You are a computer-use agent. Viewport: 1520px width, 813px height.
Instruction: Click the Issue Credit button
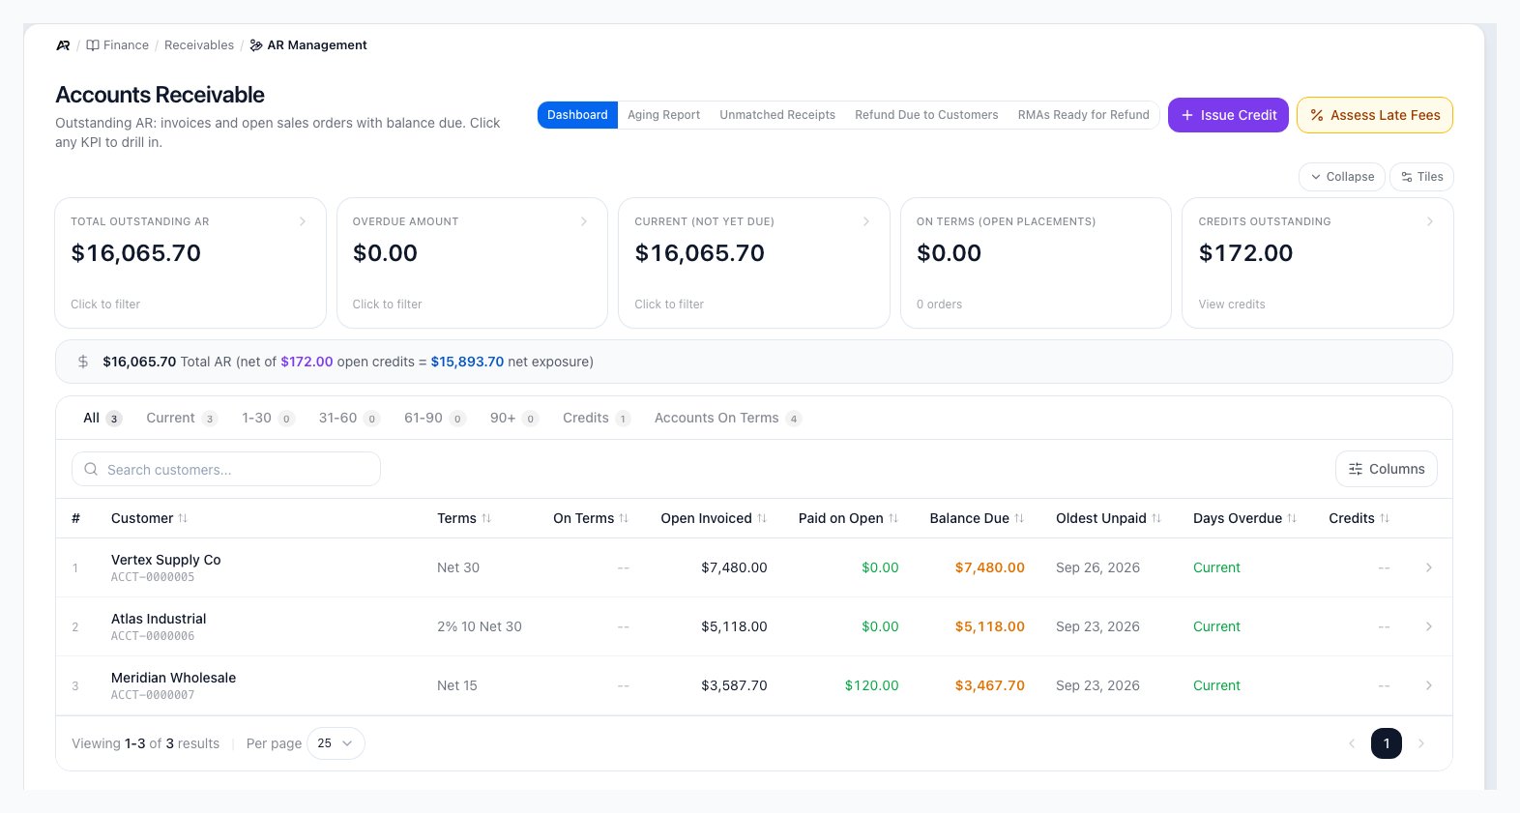coord(1228,115)
